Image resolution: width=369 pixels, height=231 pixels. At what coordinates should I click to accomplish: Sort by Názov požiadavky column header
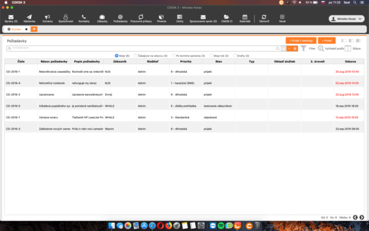coord(54,61)
